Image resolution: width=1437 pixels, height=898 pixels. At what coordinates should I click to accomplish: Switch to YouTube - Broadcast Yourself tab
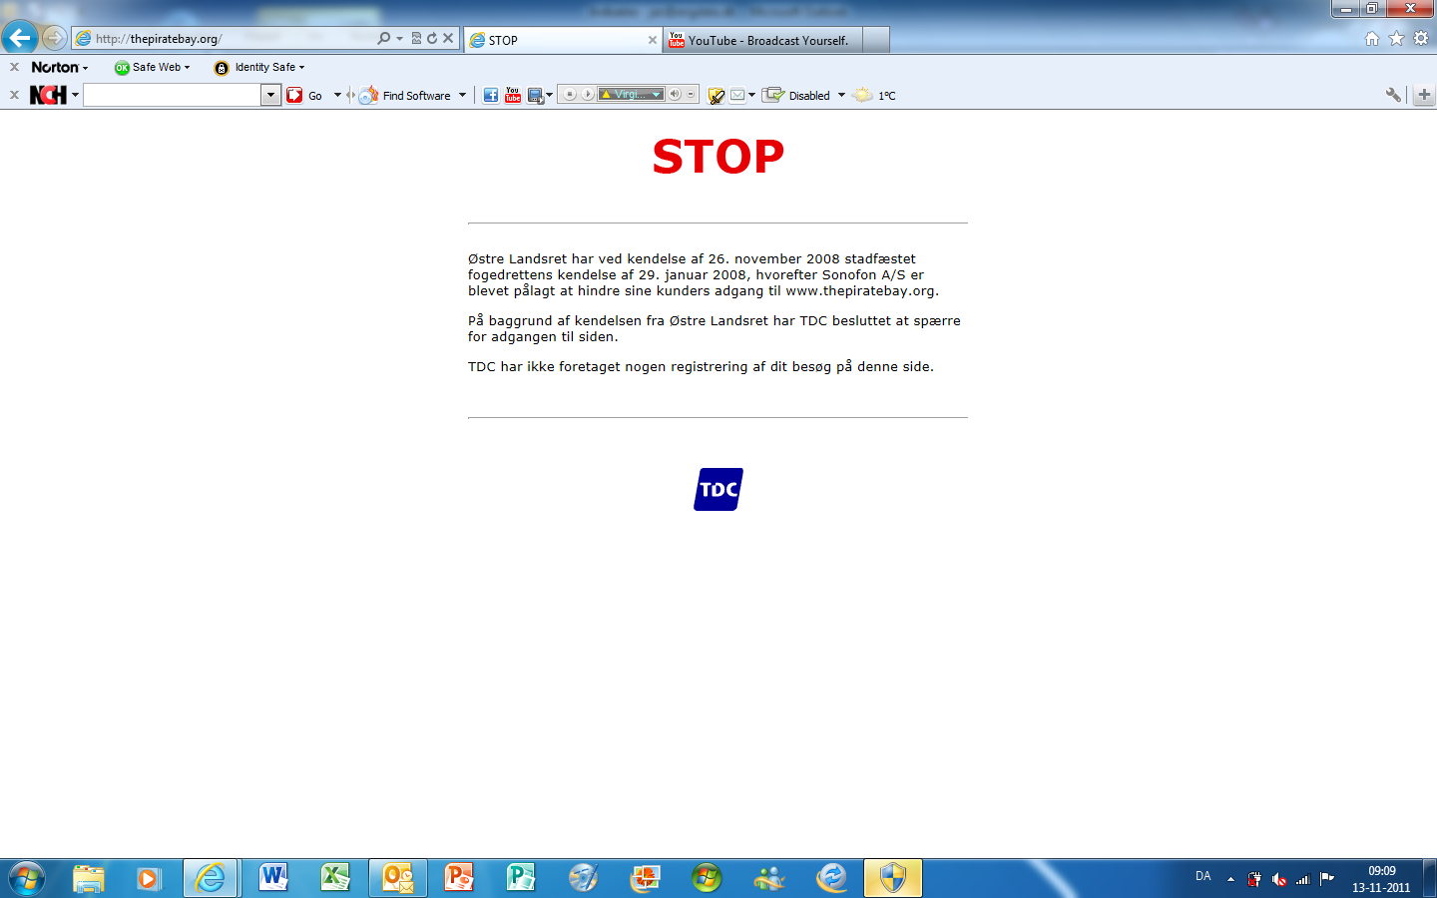point(763,40)
